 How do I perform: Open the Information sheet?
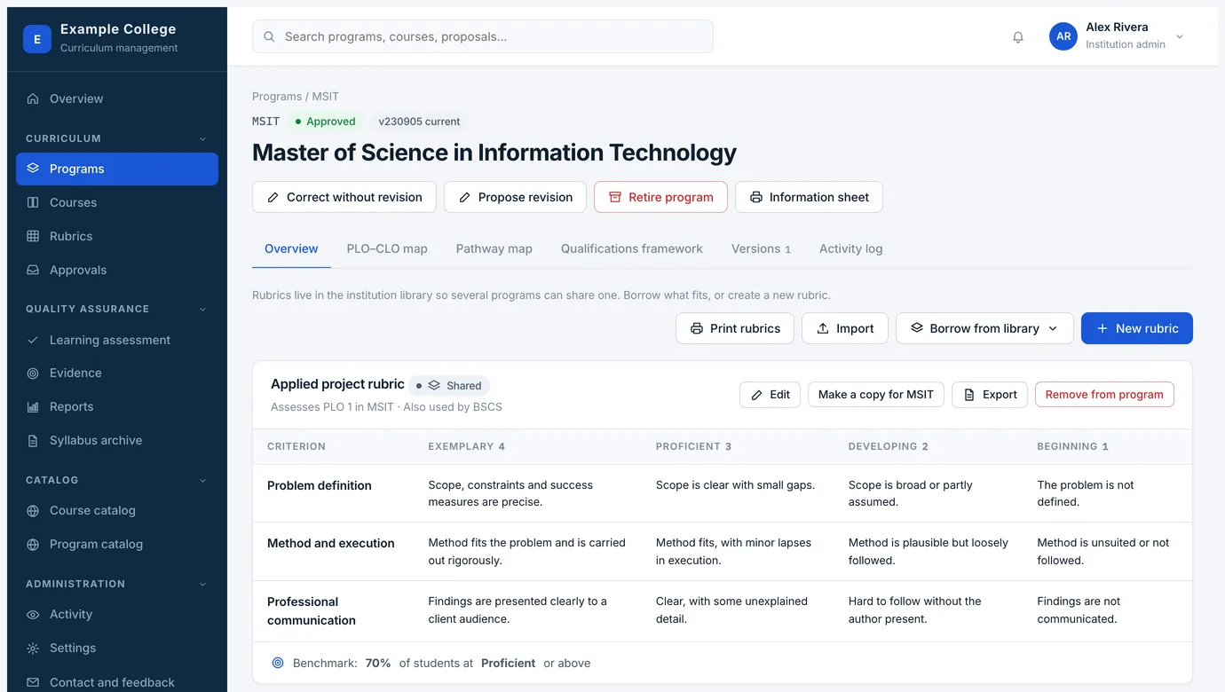coord(809,197)
